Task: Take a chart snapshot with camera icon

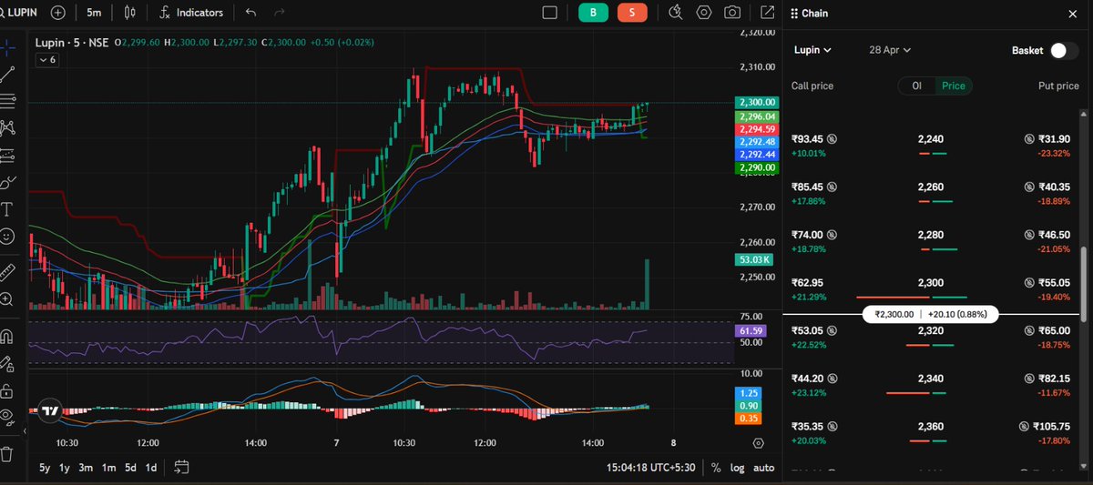Action: pyautogui.click(x=732, y=13)
